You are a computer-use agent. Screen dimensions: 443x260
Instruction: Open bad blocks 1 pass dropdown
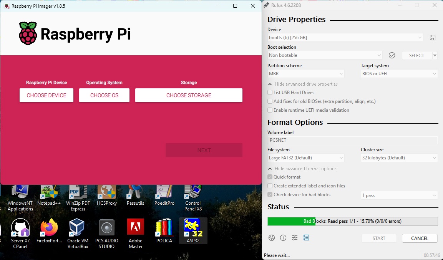coord(399,195)
